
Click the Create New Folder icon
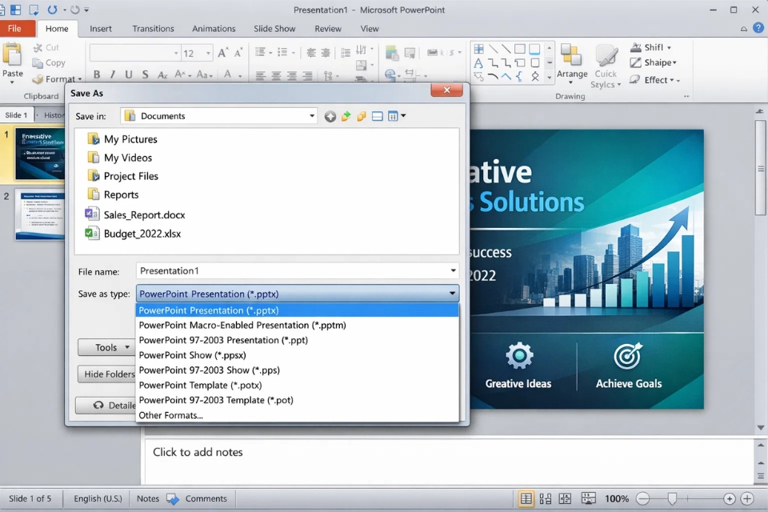(x=362, y=115)
